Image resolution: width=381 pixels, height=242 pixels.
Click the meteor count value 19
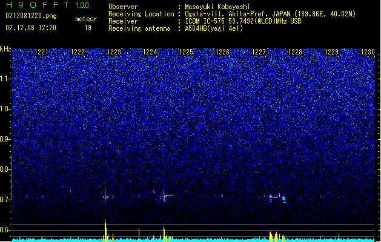(88, 28)
